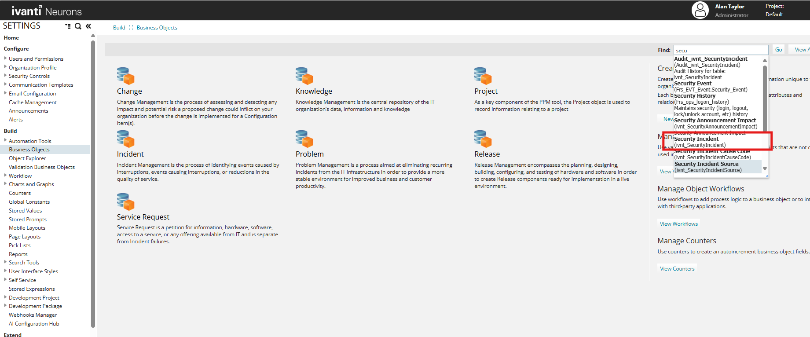810x337 pixels.
Task: Open the Problem business object icon
Action: pyautogui.click(x=304, y=139)
